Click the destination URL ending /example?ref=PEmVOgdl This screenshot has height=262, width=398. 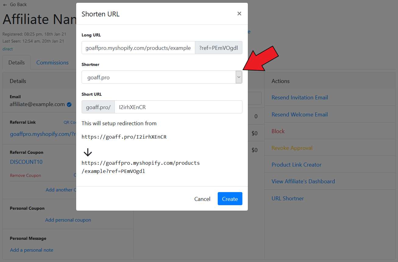(141, 167)
